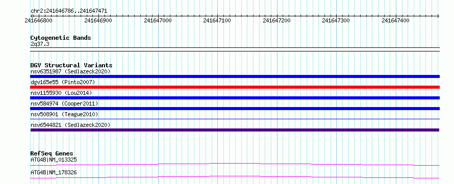Click the red bar for dgv165e55
This screenshot has height=184, width=454.
click(235, 87)
